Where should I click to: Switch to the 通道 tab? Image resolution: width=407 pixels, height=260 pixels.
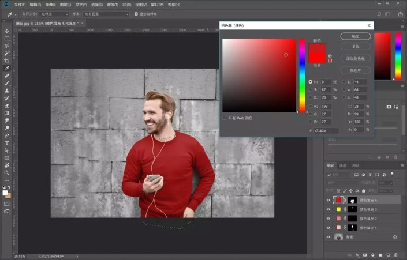coord(342,165)
